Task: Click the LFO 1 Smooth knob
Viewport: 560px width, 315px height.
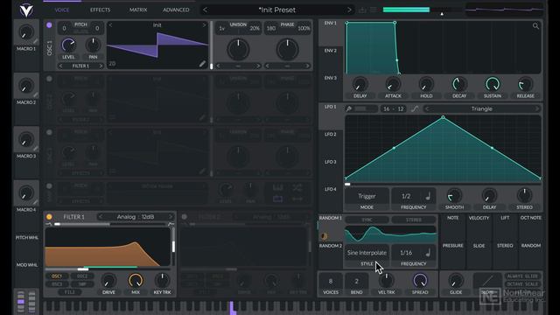Action: [x=454, y=196]
